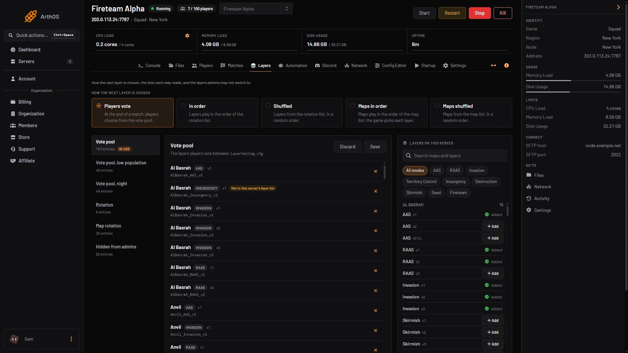Switch to the Matches tab
The image size is (628, 353).
[232, 66]
